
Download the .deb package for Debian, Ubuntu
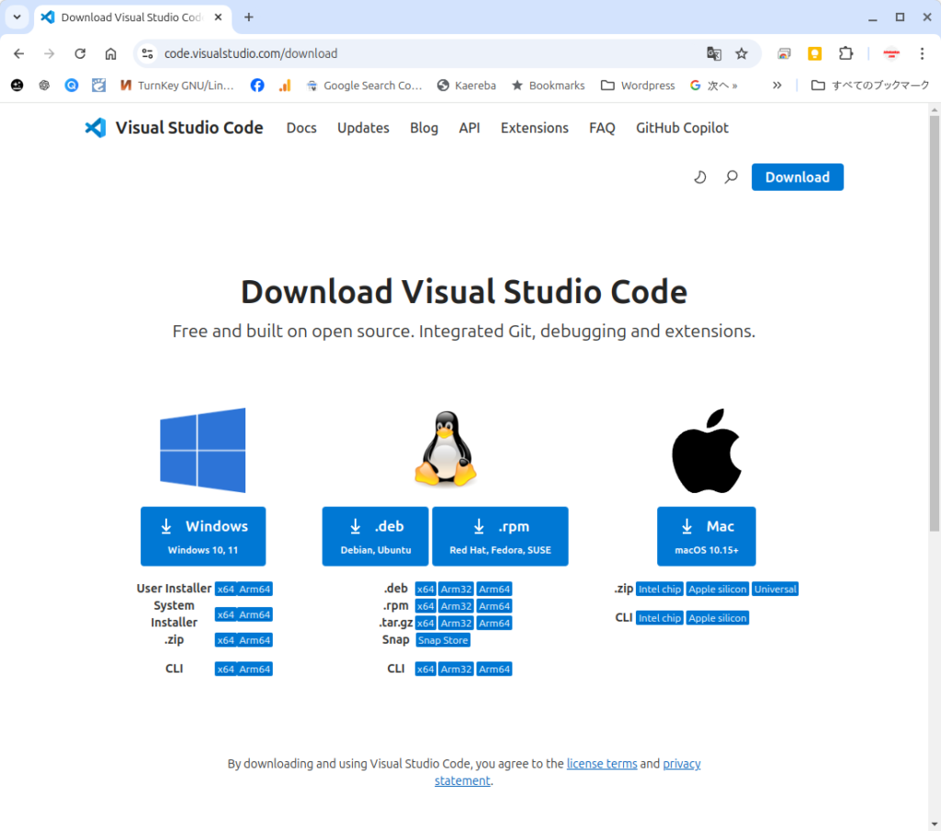375,536
